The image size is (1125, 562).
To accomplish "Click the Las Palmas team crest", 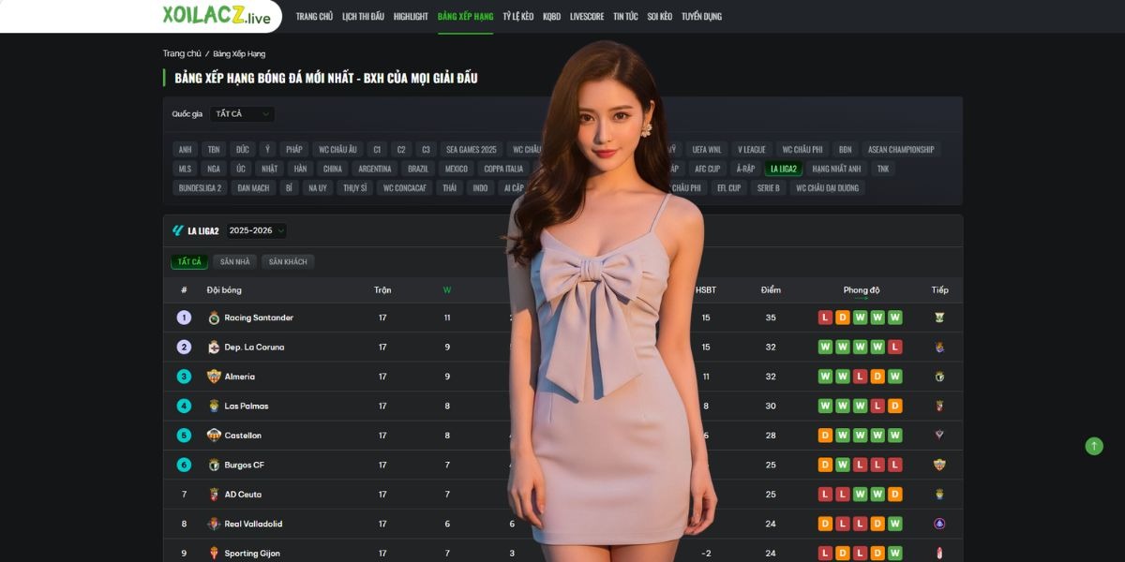I will click(214, 406).
